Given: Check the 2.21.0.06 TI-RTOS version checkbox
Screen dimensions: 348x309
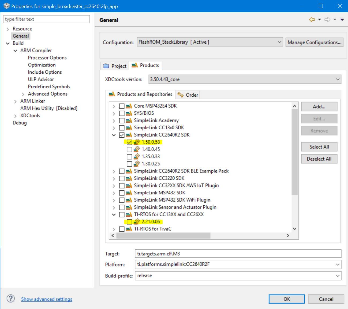Looking at the screenshot, I should click(129, 222).
